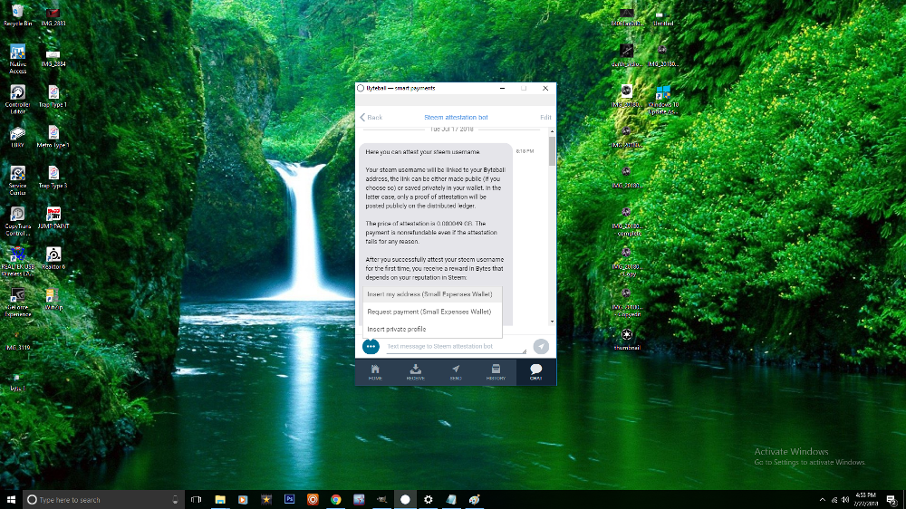The width and height of the screenshot is (906, 509).
Task: Show hidden system tray icons
Action: click(823, 500)
